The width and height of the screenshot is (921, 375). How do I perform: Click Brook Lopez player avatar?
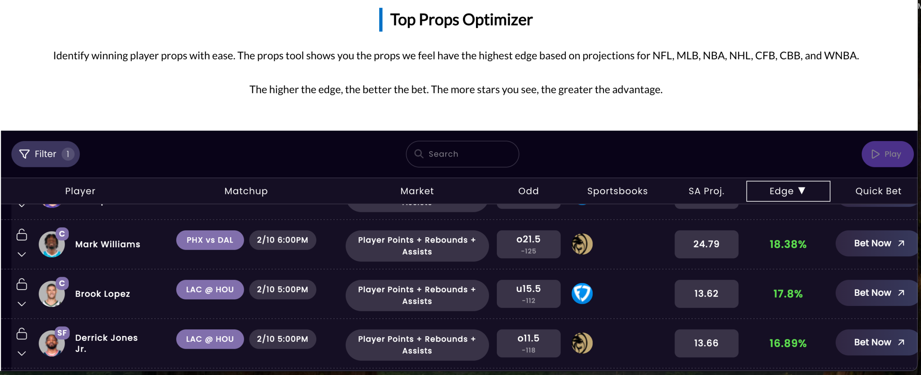coord(51,294)
